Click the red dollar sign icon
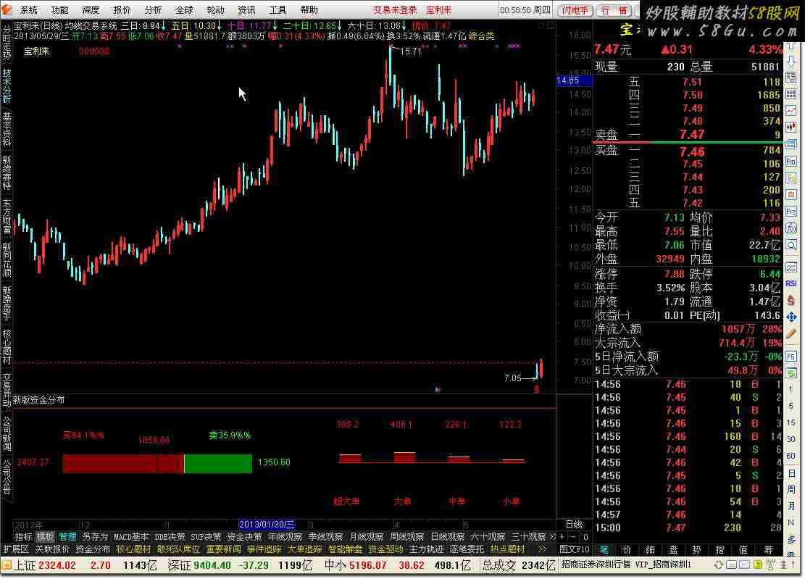Viewport: 805px width, 579px height. [791, 300]
